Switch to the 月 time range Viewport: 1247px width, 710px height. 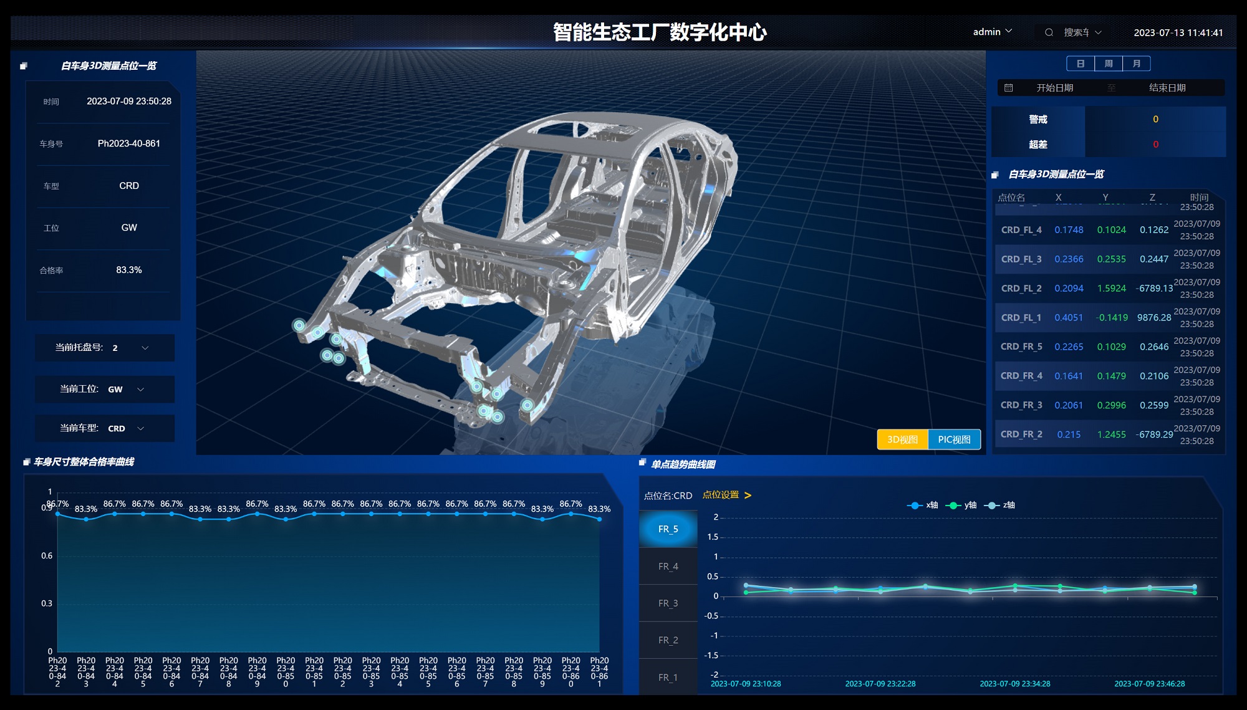coord(1137,64)
